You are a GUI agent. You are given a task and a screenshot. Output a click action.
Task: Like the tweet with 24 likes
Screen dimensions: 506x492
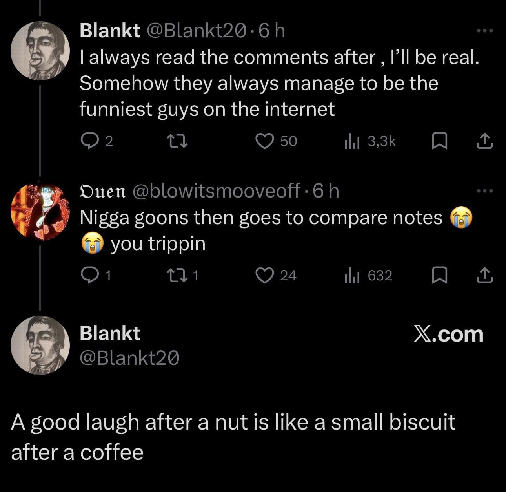pos(265,275)
